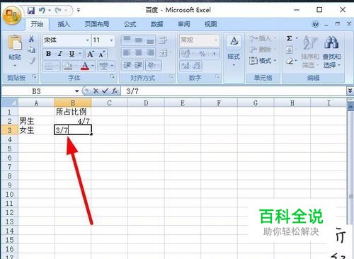Screen dimensions: 354x259
Task: Increase indent button
Action: 139,65
